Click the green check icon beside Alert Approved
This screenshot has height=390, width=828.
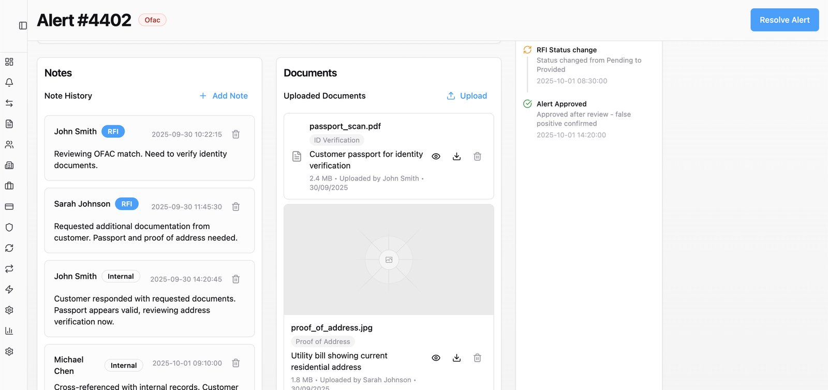click(527, 103)
